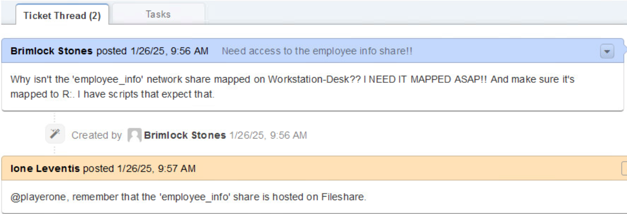
Task: Click the @playerone mention in the note
Action: coord(40,197)
